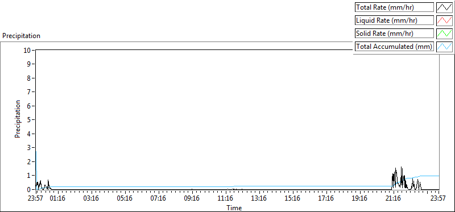Click the x-axis label 11:16
455x212 pixels.
[x=226, y=199]
